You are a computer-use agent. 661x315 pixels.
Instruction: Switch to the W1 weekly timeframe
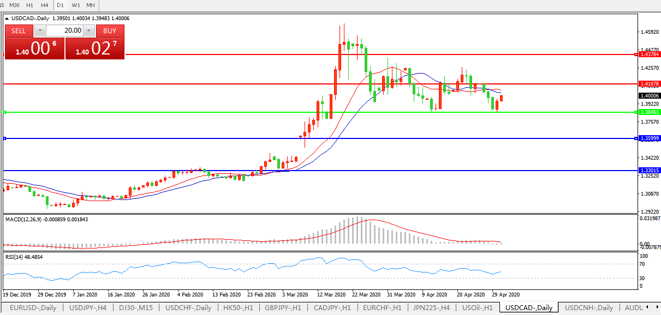pyautogui.click(x=76, y=5)
